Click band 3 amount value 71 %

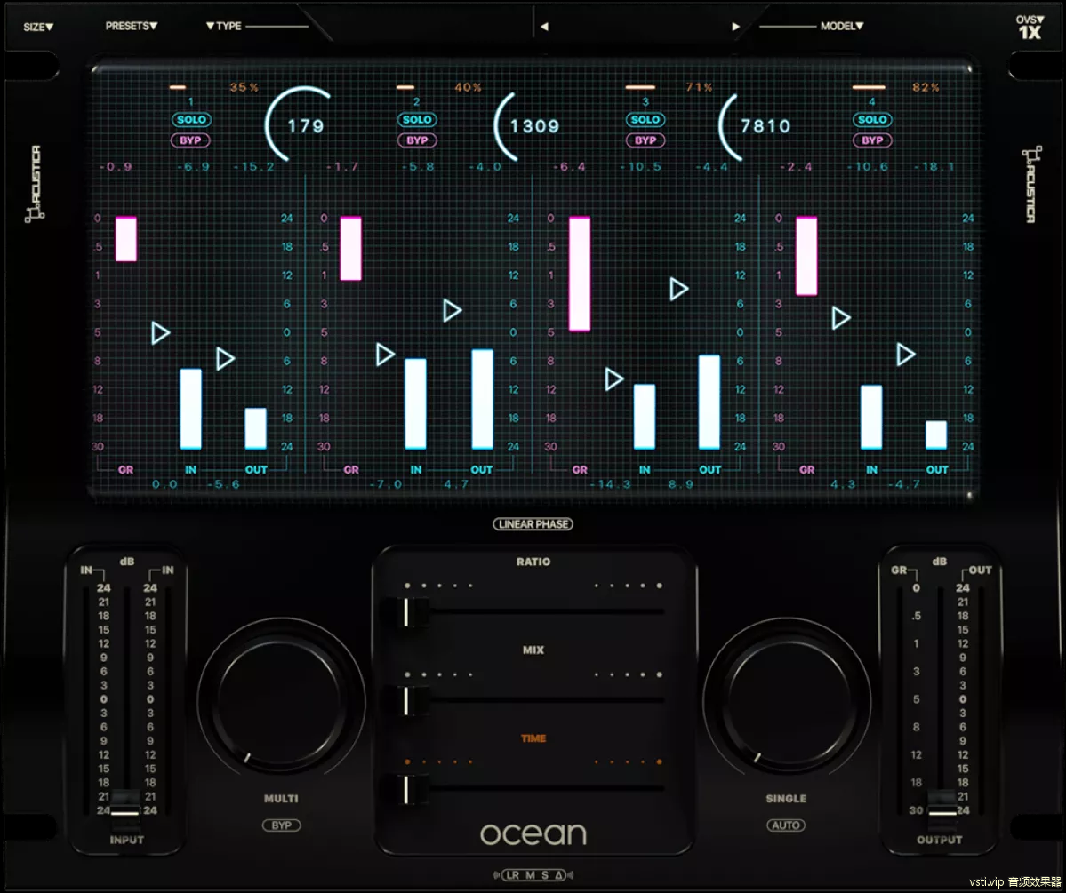[x=699, y=87]
